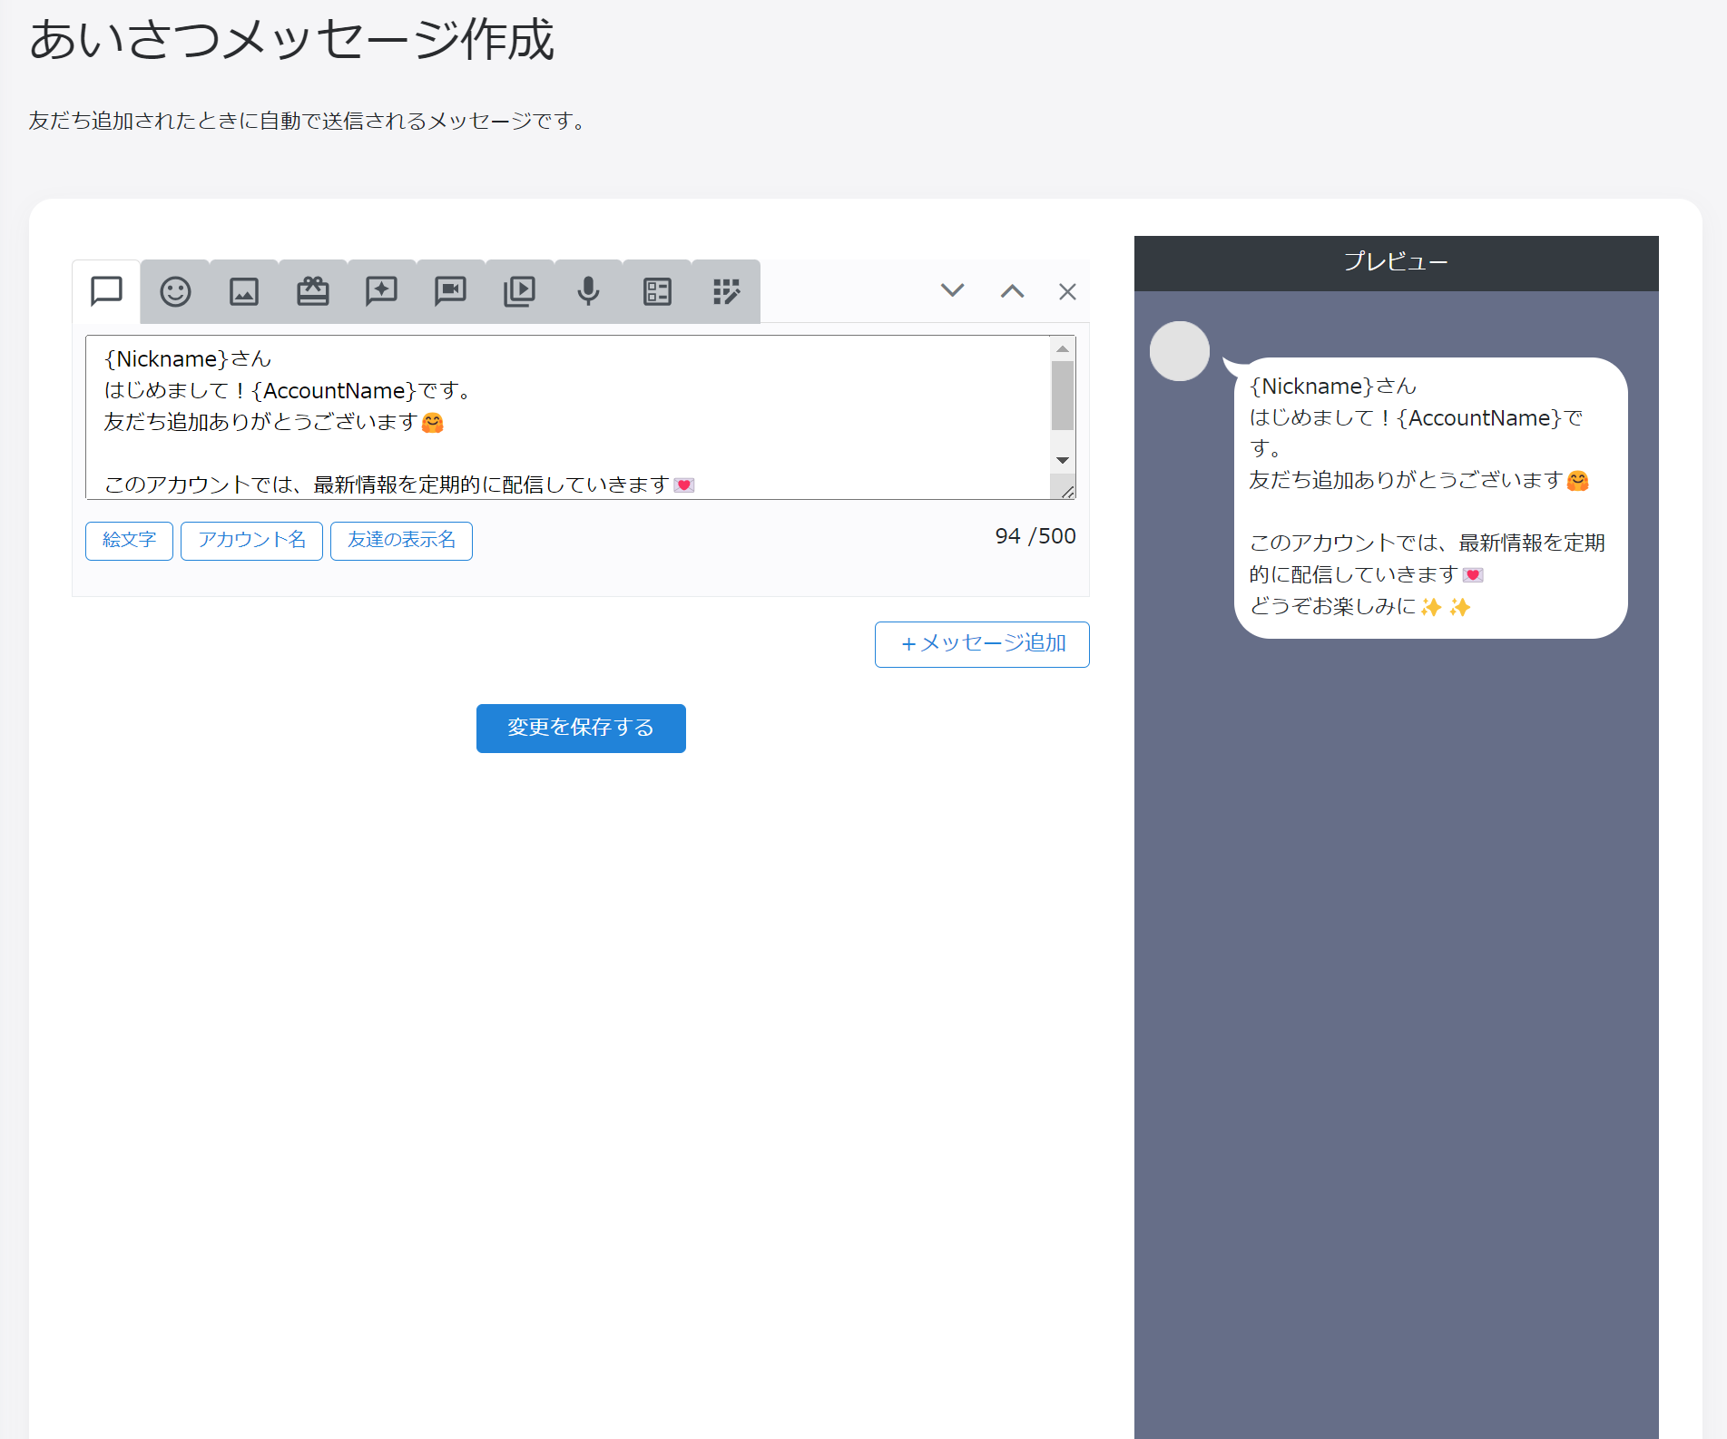The image size is (1727, 1439).
Task: Remove this message block with X
Action: click(x=1067, y=291)
